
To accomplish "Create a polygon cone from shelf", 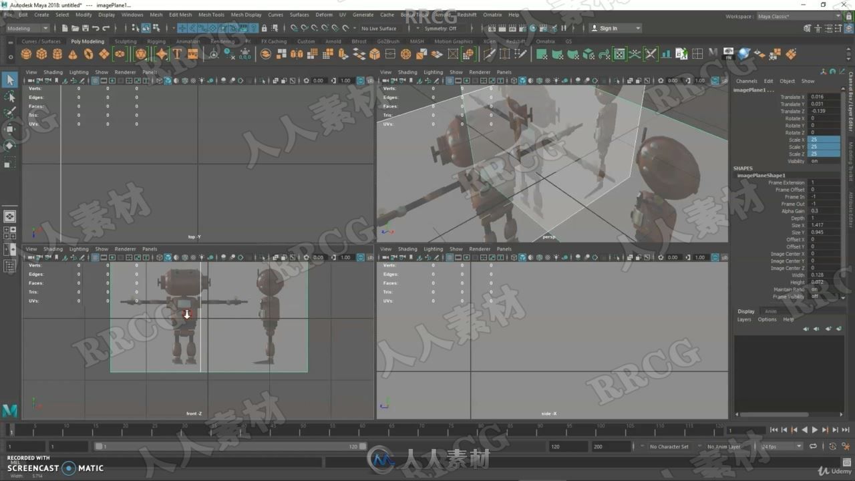I will [73, 54].
